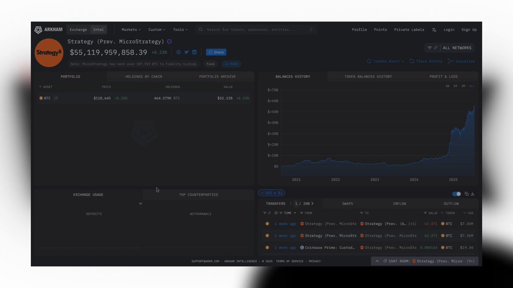Sort by Time column arrow
The height and width of the screenshot is (288, 513).
click(x=294, y=213)
